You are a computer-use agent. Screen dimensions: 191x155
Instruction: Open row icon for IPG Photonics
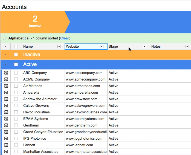tap(6, 139)
